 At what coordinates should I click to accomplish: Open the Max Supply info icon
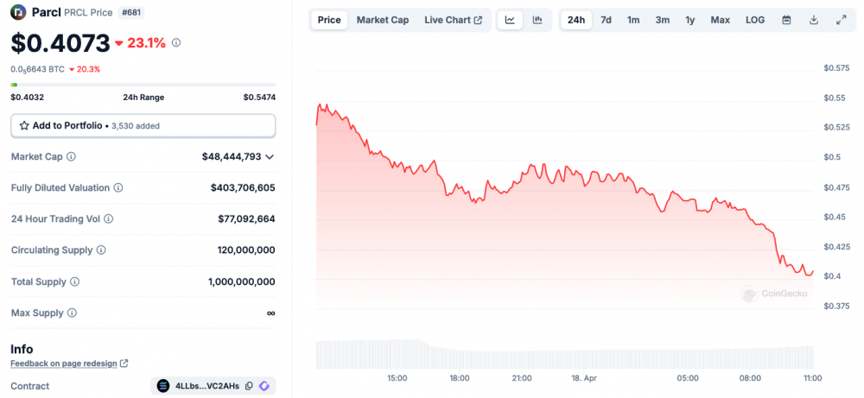73,313
